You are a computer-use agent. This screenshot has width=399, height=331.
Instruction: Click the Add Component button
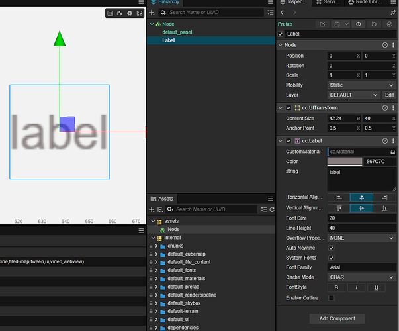point(337,319)
